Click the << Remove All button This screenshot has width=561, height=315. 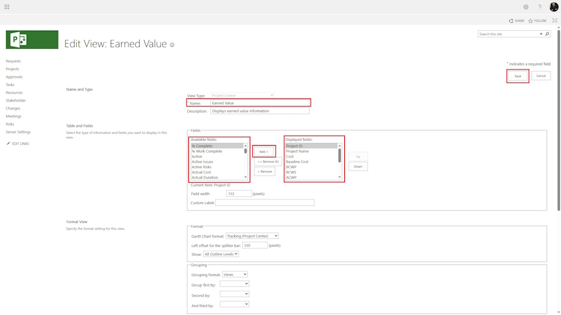(x=268, y=162)
